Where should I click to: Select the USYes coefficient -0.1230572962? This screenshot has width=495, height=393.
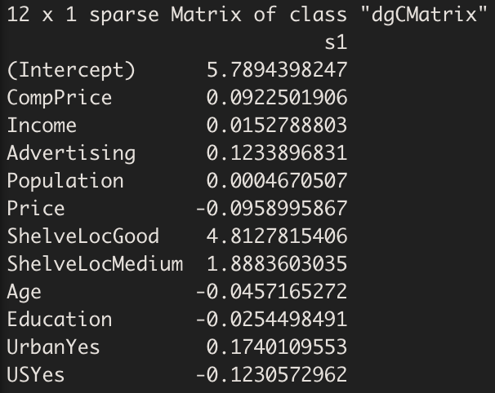[x=271, y=375]
